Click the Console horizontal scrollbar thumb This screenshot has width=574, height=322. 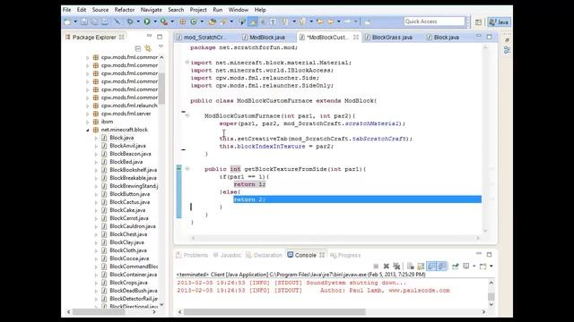pyautogui.click(x=274, y=312)
